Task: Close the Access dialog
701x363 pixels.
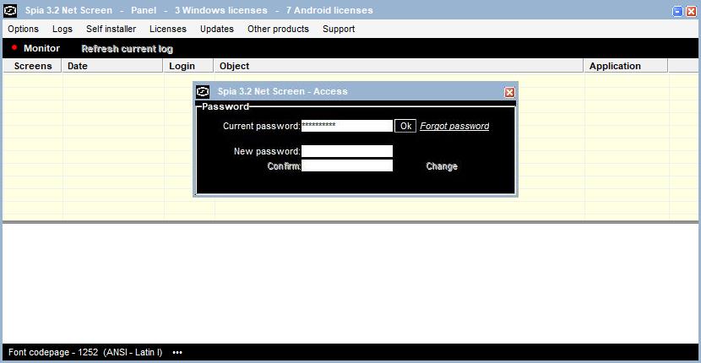Action: (x=509, y=92)
